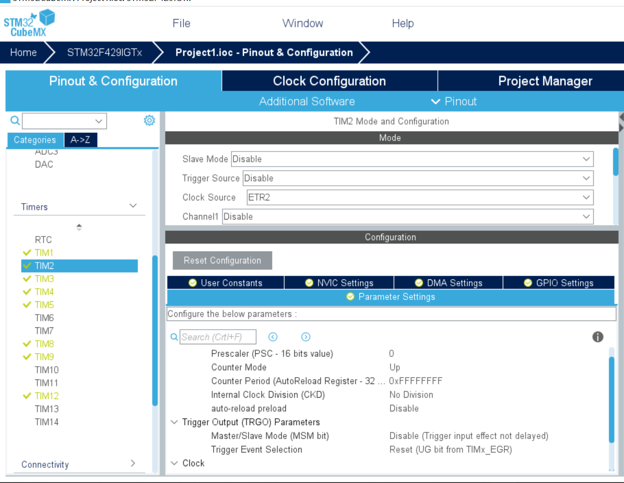Screen dimensions: 624x483
Task: Go to Home breadcrumb
Action: coord(23,52)
